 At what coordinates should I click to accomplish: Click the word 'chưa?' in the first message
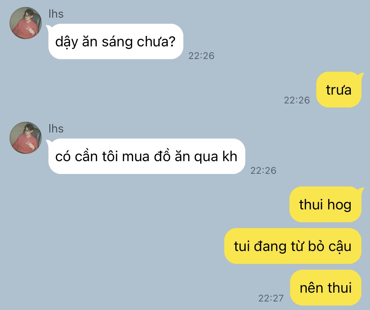(x=156, y=41)
